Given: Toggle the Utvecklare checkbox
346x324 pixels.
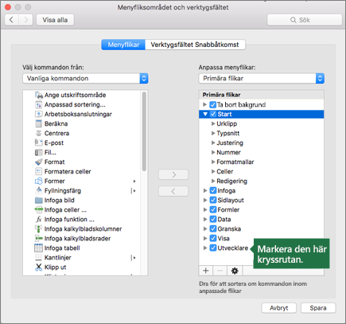Looking at the screenshot, I should [x=213, y=248].
